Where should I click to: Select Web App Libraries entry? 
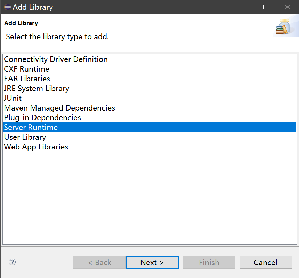click(36, 147)
